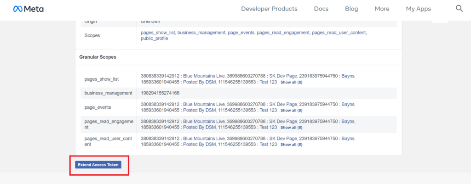The height and width of the screenshot is (184, 471).
Task: Open Bayns link in page_events row
Action: click(348, 104)
